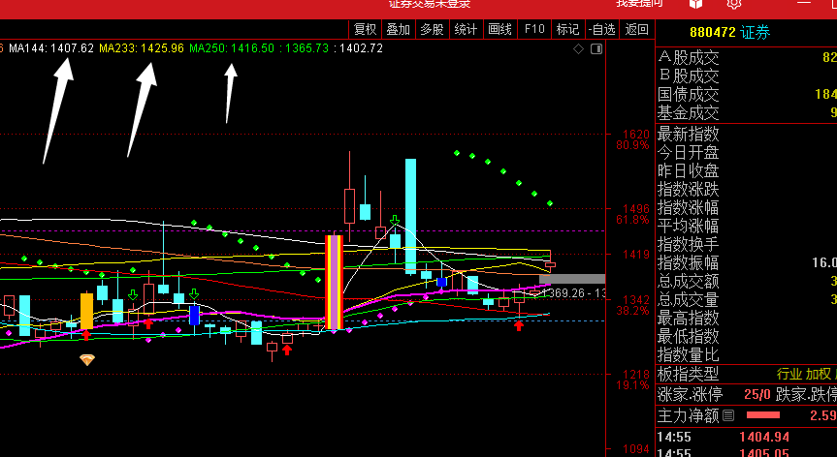Viewport: 837px width, 457px height.
Task: Open the list icon beside 主力净额
Action: (728, 415)
